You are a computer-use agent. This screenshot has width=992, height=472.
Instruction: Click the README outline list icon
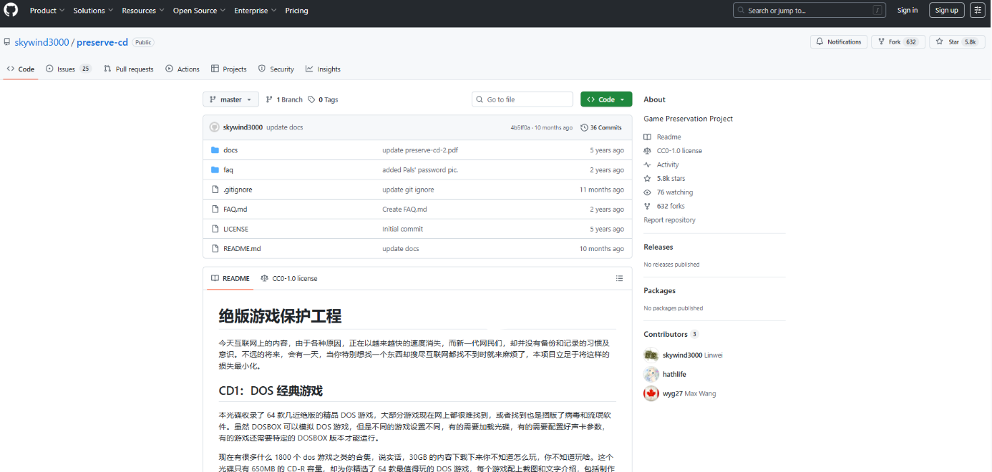[x=619, y=278]
